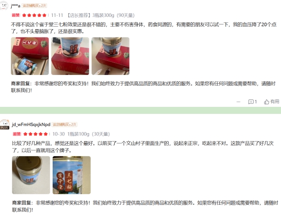This screenshot has height=217, width=281.
Task: Click the five-star rating of the 10-30 review
Action: (x=36, y=134)
